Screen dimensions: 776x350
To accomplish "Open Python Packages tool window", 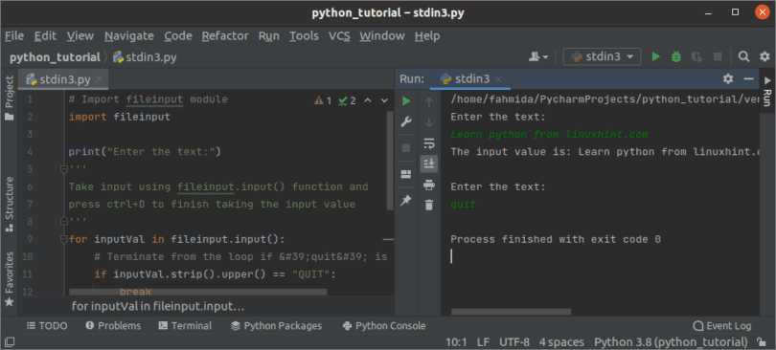I will tap(276, 326).
